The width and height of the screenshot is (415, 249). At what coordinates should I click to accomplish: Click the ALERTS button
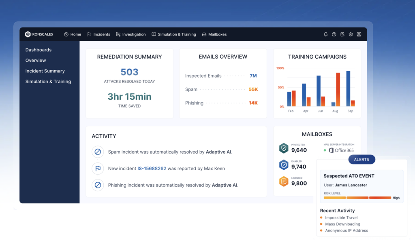click(362, 159)
